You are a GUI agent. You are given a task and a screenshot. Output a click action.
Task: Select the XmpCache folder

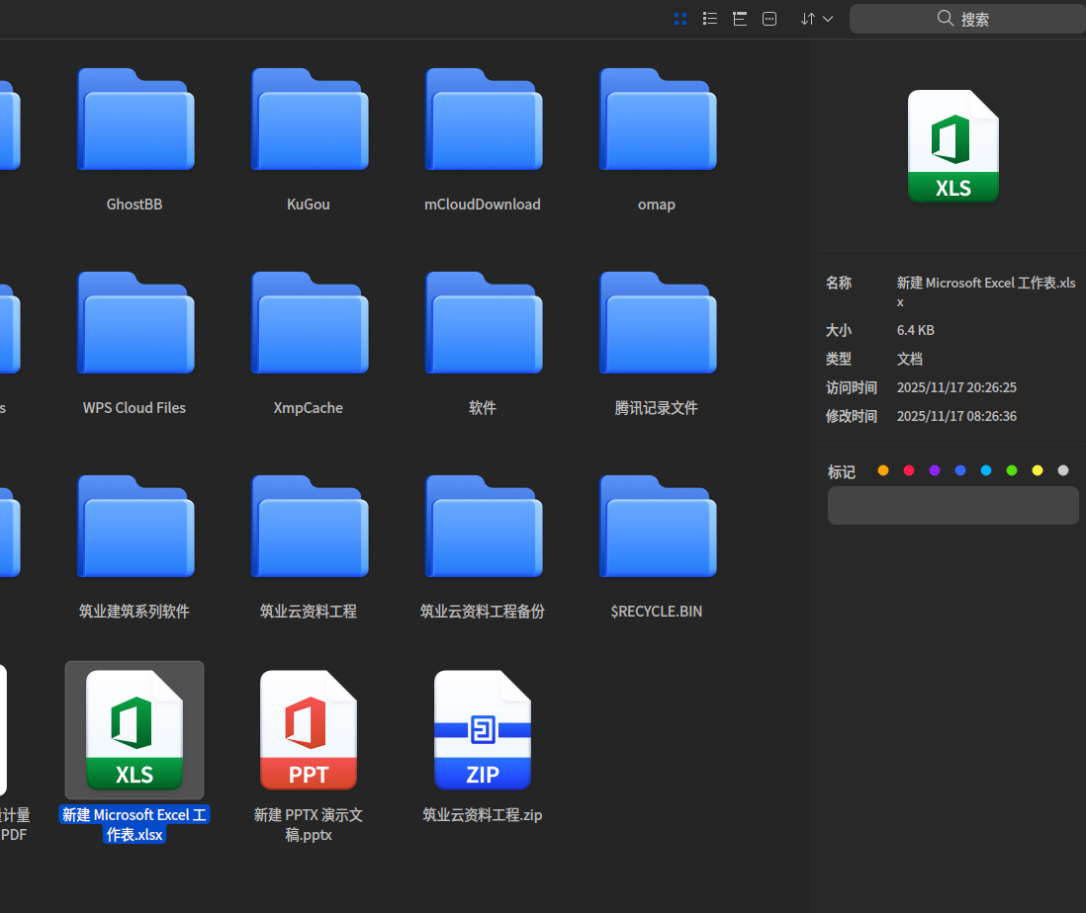click(309, 322)
